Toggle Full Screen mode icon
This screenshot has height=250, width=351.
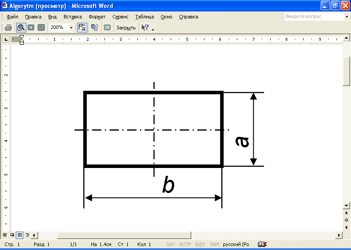[x=107, y=28]
